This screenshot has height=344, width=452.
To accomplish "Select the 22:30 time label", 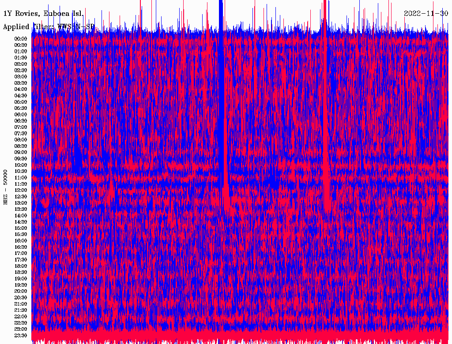I will 21,323.
